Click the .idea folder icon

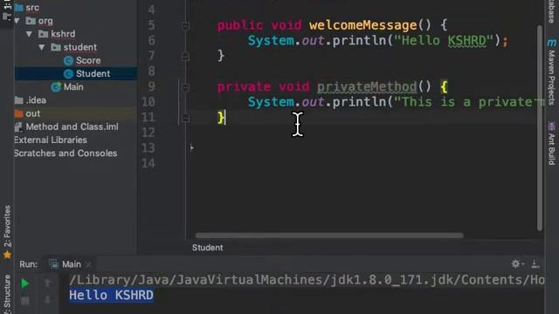19,100
